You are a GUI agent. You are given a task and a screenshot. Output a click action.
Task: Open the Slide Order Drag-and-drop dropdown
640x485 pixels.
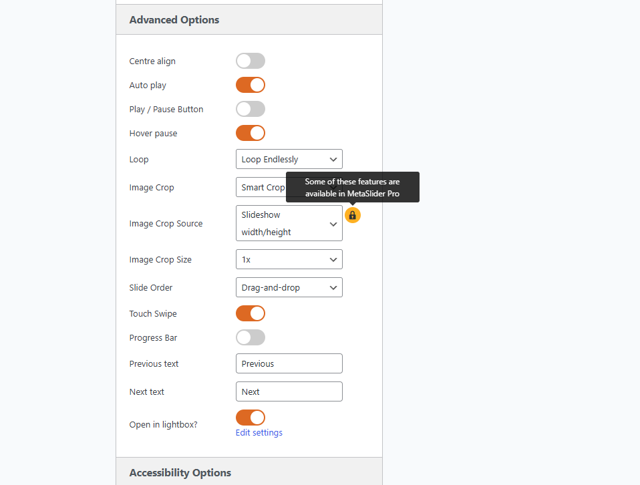[289, 287]
